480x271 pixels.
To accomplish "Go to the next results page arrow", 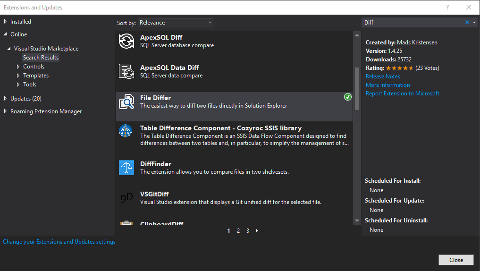I will pos(257,230).
